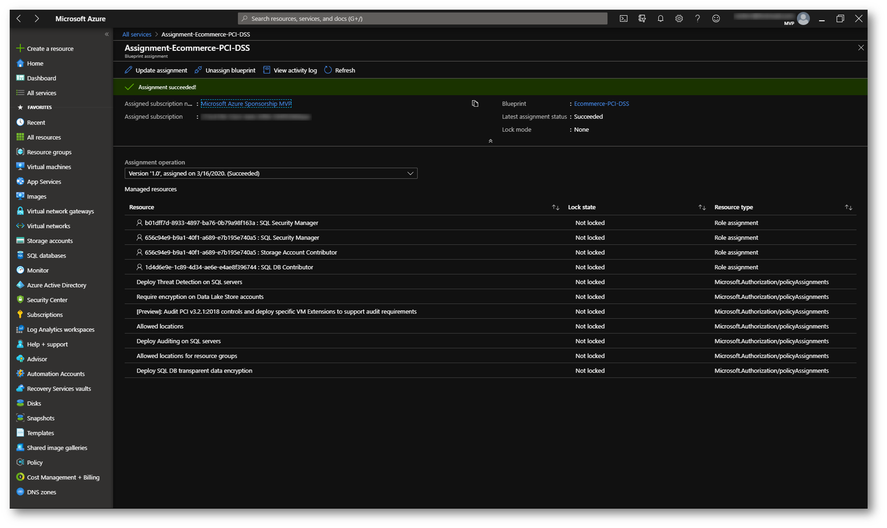This screenshot has height=528, width=887.
Task: Click the Disks icon in sidebar
Action: click(20, 403)
